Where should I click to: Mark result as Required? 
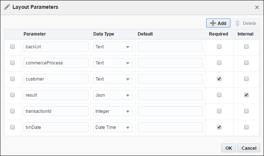click(219, 95)
